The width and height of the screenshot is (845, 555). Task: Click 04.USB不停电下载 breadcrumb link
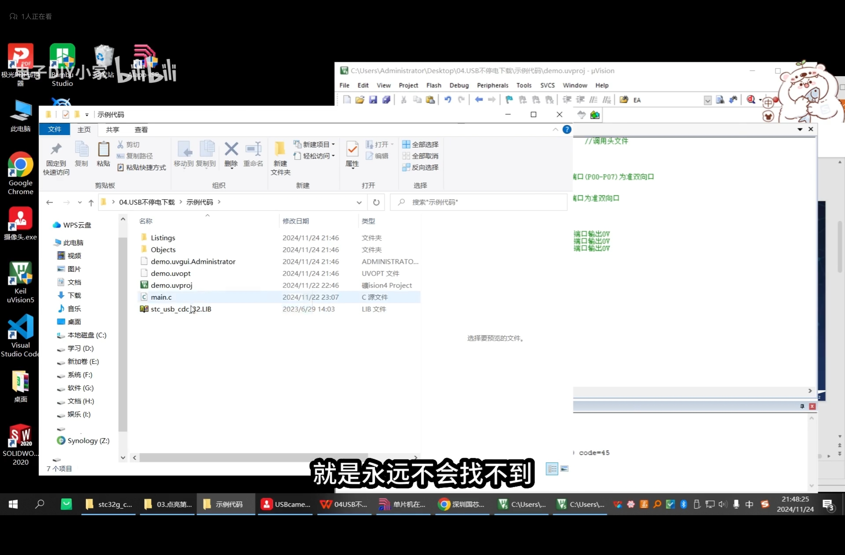[x=147, y=202]
